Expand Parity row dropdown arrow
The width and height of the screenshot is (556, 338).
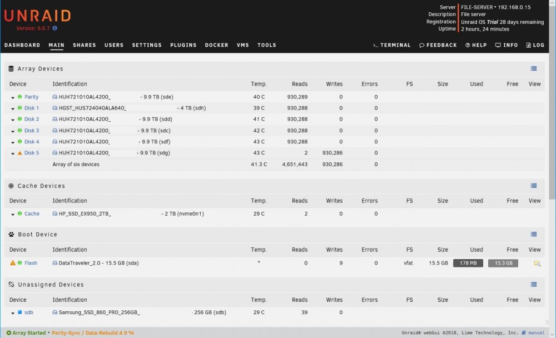[13, 97]
